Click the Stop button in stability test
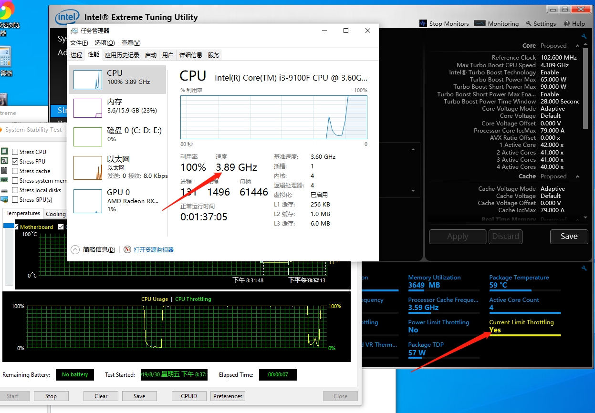Viewport: 595px width, 413px height. tap(51, 396)
